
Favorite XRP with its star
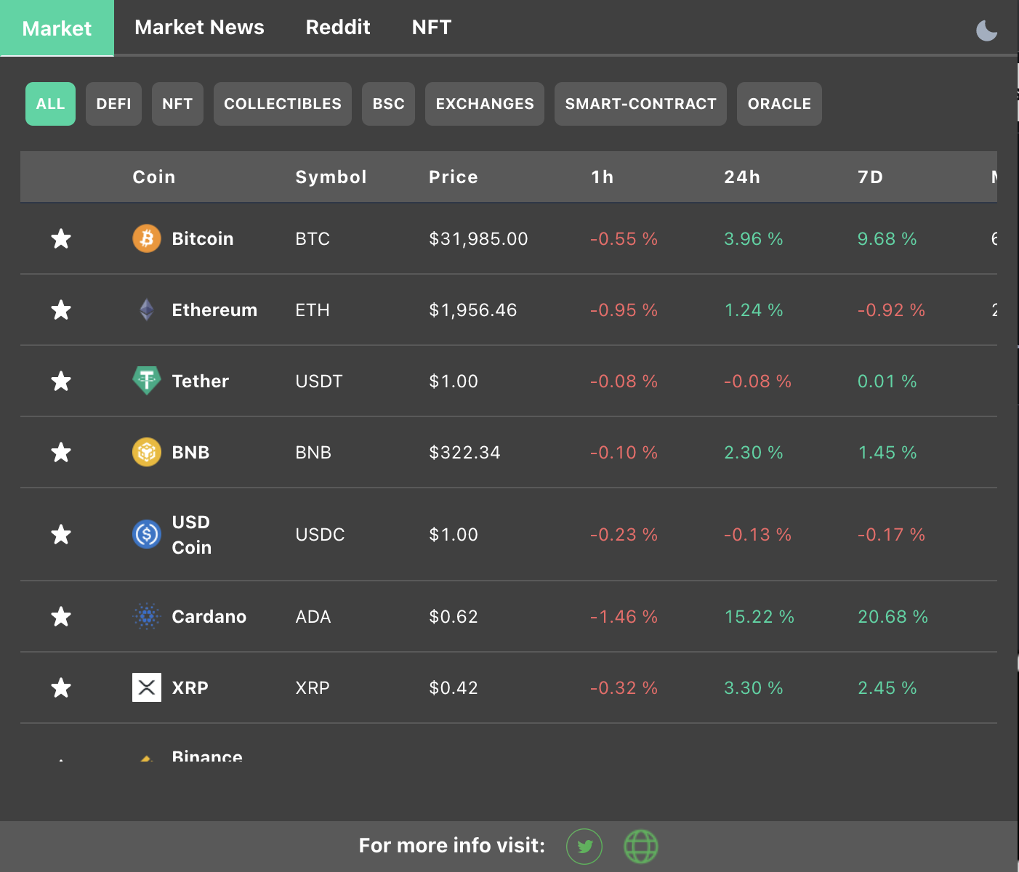[61, 687]
